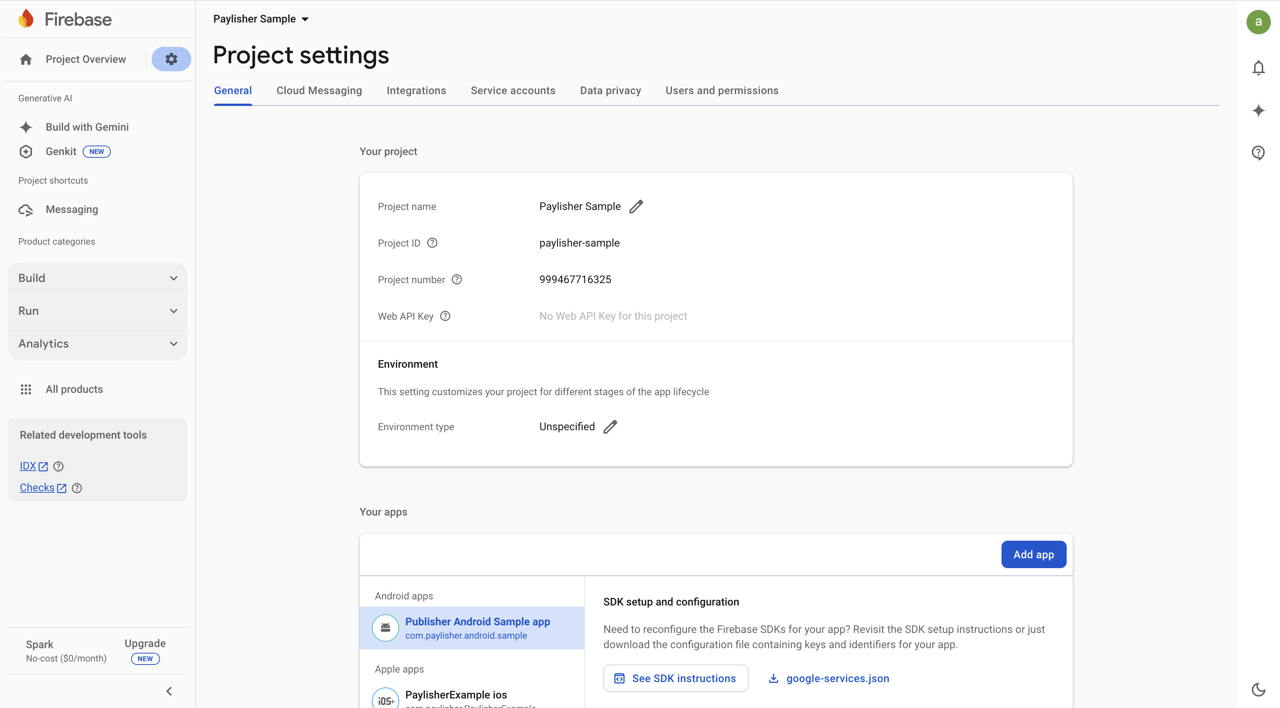The height and width of the screenshot is (708, 1280).
Task: Open Genkit sidebar item
Action: coord(61,152)
